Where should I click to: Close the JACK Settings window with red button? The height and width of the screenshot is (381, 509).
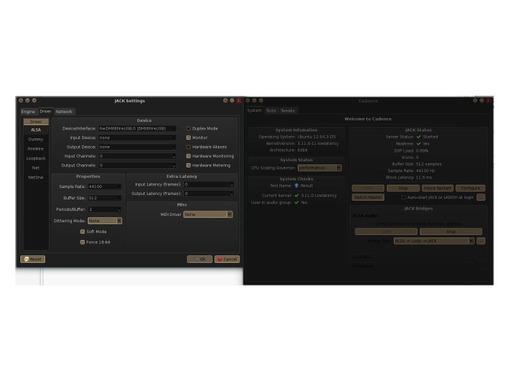(239, 101)
